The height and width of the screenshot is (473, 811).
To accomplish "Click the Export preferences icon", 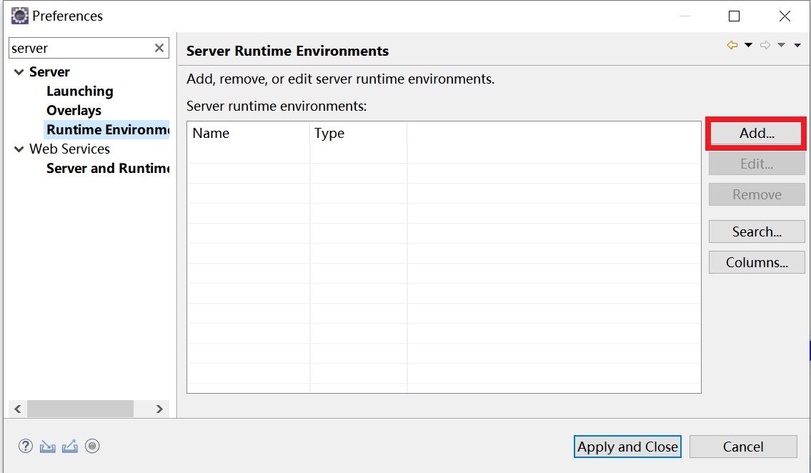I will click(x=70, y=446).
